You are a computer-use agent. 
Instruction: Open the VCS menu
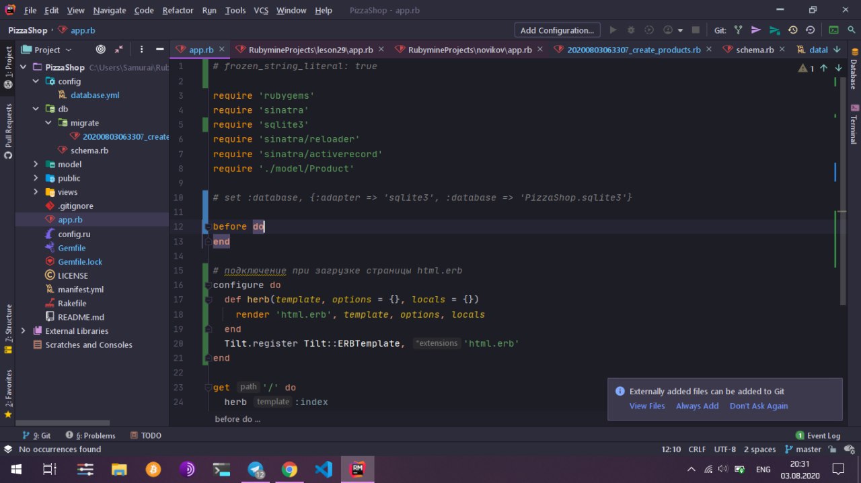click(261, 10)
